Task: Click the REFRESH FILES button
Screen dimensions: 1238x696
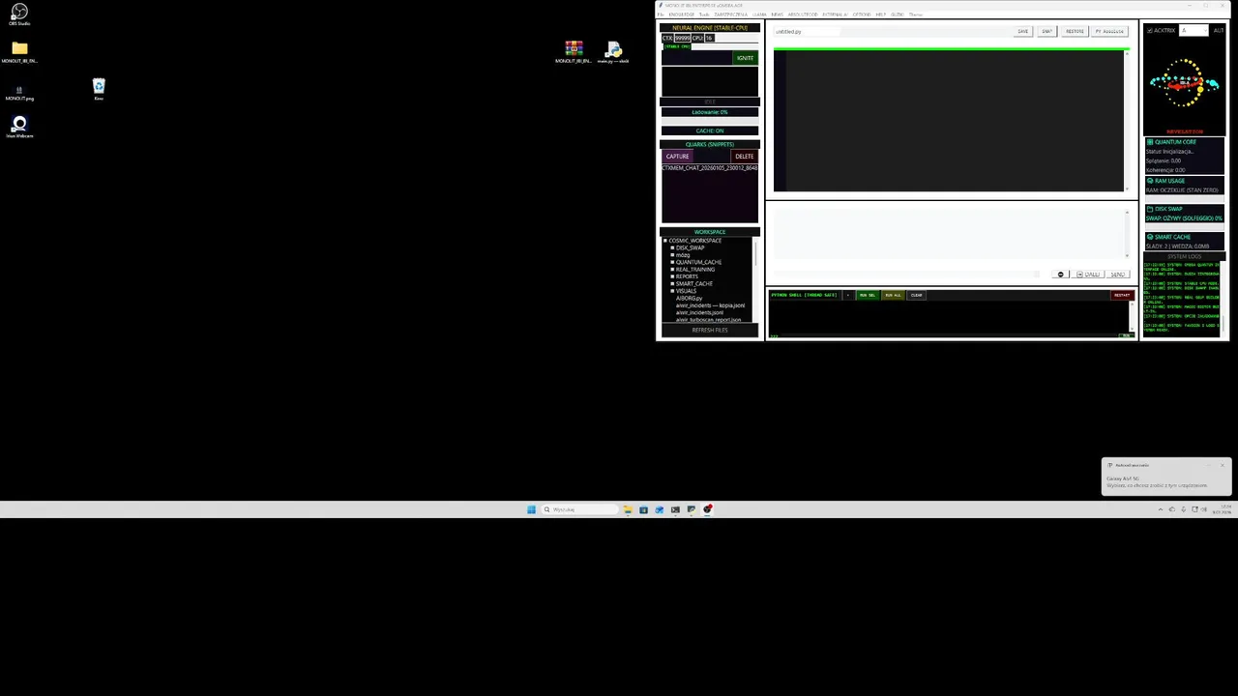Action: (710, 331)
